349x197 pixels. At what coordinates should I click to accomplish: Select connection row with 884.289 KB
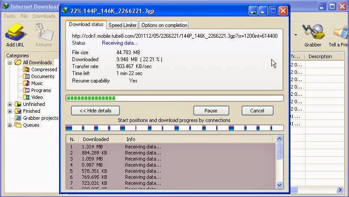171,153
